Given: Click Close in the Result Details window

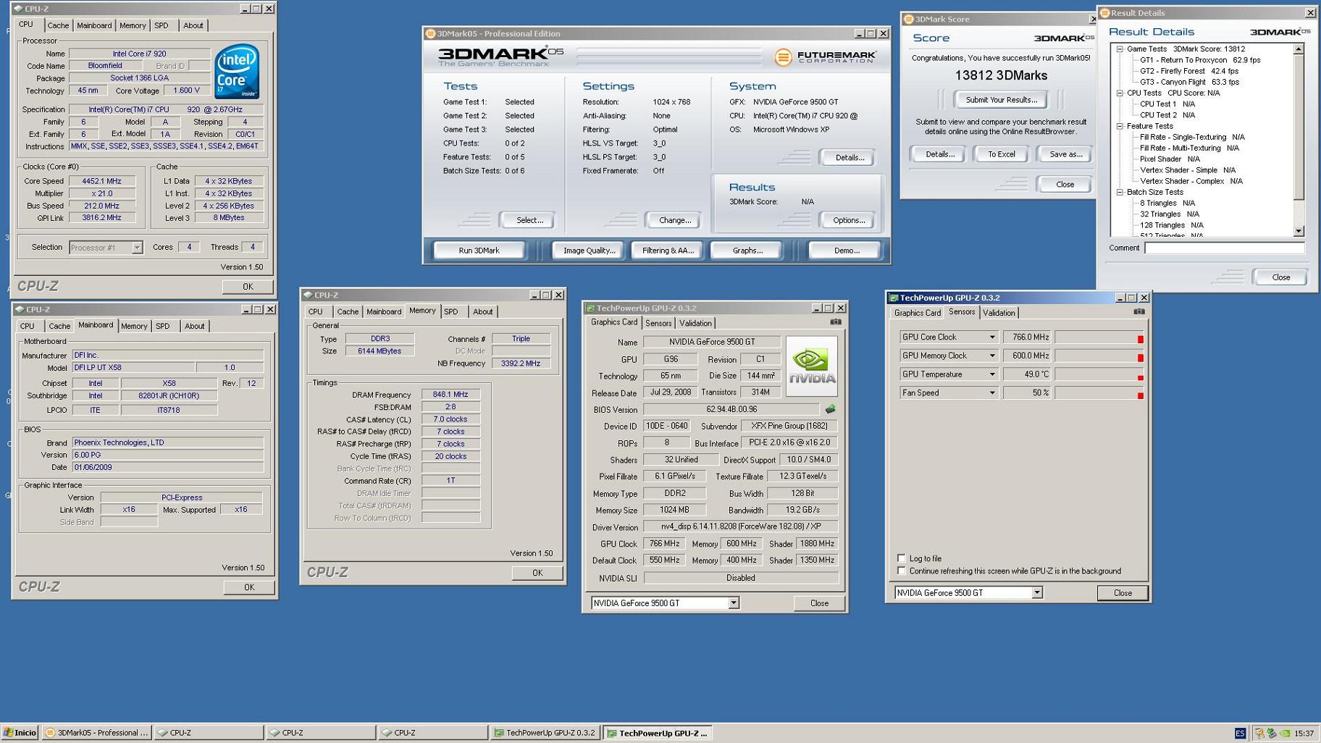Looking at the screenshot, I should (x=1280, y=277).
